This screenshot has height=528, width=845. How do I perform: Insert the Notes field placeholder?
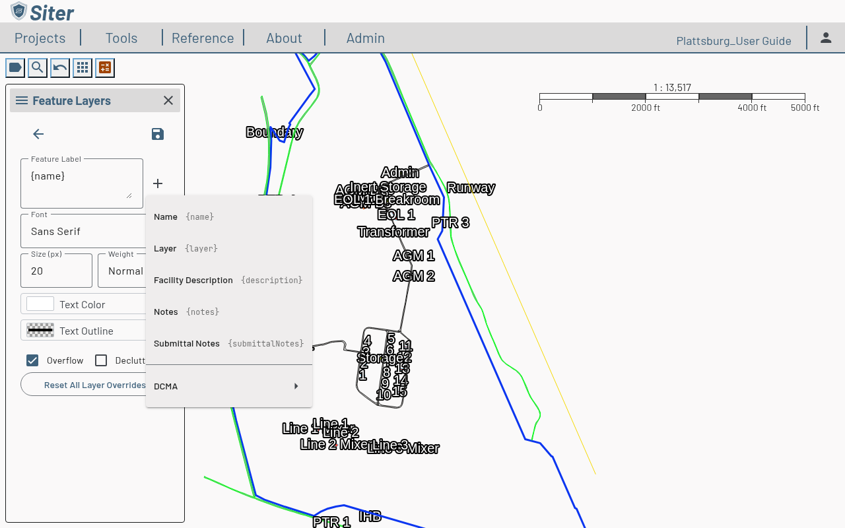229,312
